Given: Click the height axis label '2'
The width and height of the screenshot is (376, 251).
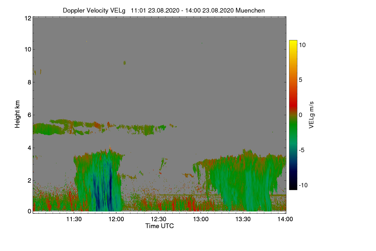Looking at the screenshot, I should click(x=29, y=180).
